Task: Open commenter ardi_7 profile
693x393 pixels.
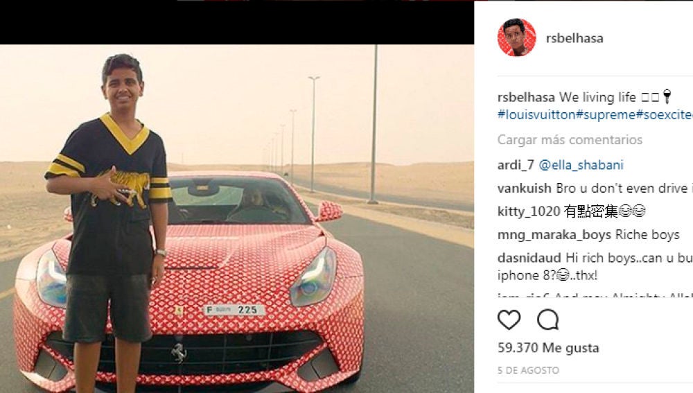Action: [516, 165]
